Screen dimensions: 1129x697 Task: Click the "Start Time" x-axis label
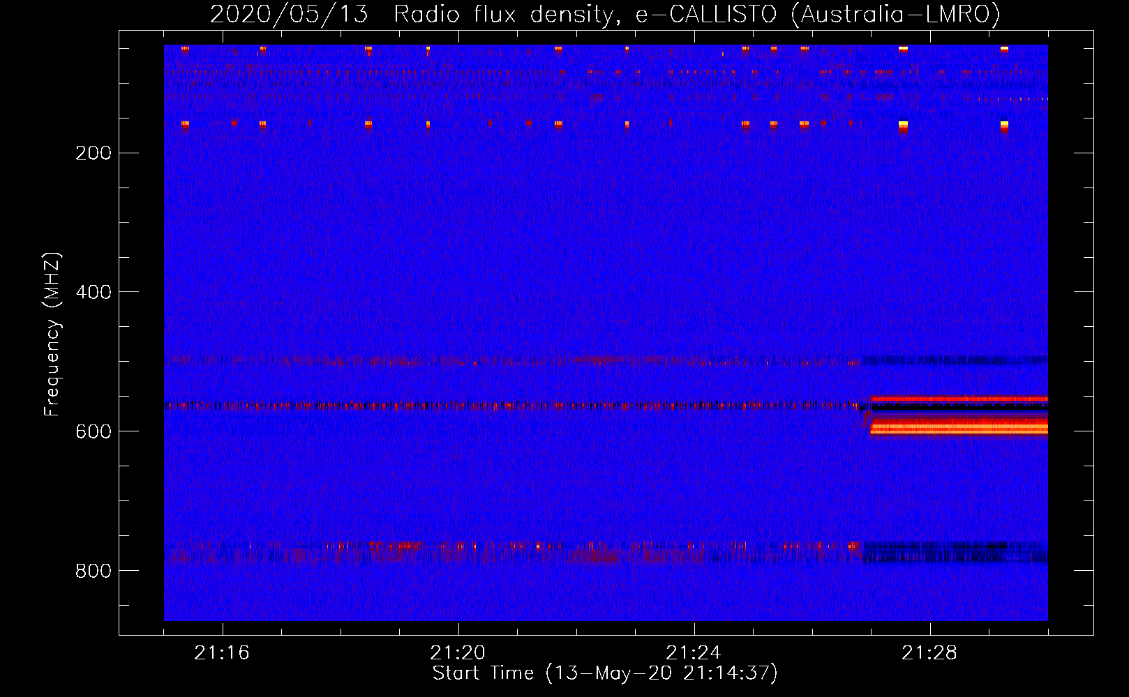605,673
